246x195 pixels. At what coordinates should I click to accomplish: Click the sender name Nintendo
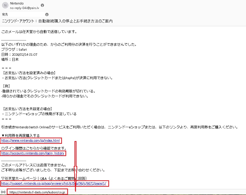point(17,3)
